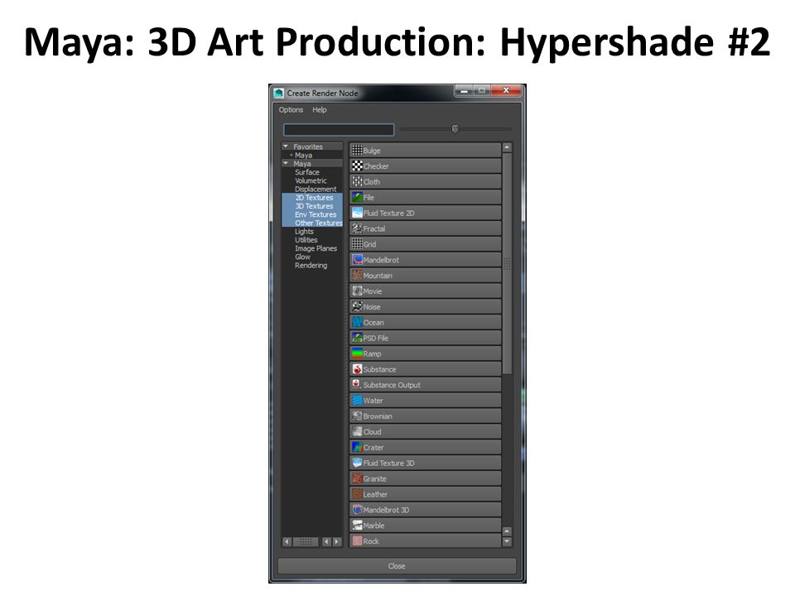Select the Surface category

307,172
